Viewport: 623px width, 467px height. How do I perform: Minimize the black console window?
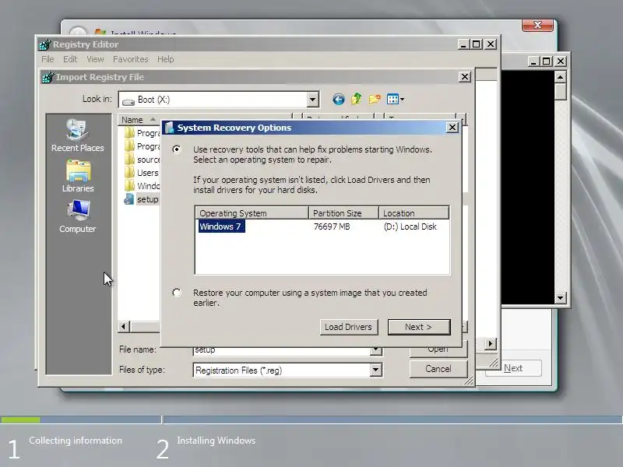(x=533, y=61)
